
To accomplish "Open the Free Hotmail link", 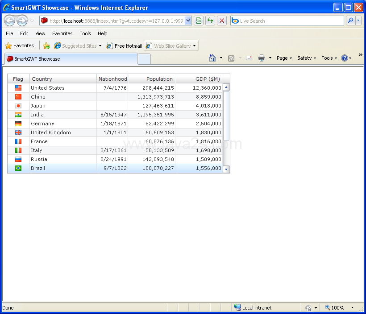I will (x=124, y=46).
